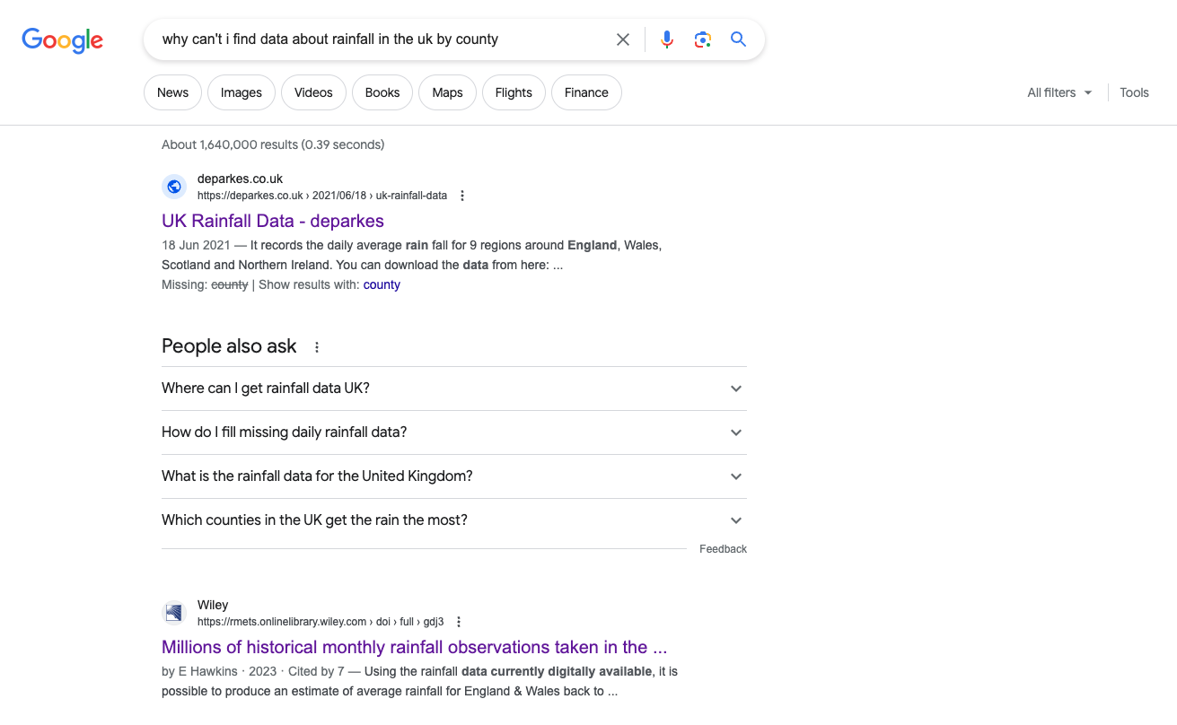The width and height of the screenshot is (1177, 725).
Task: Switch to the Images tab
Action: [x=241, y=92]
